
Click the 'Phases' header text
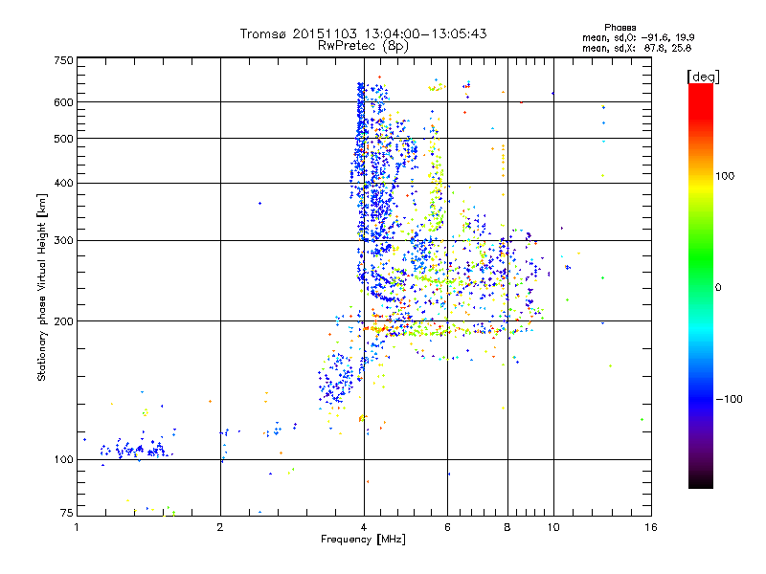tap(620, 28)
